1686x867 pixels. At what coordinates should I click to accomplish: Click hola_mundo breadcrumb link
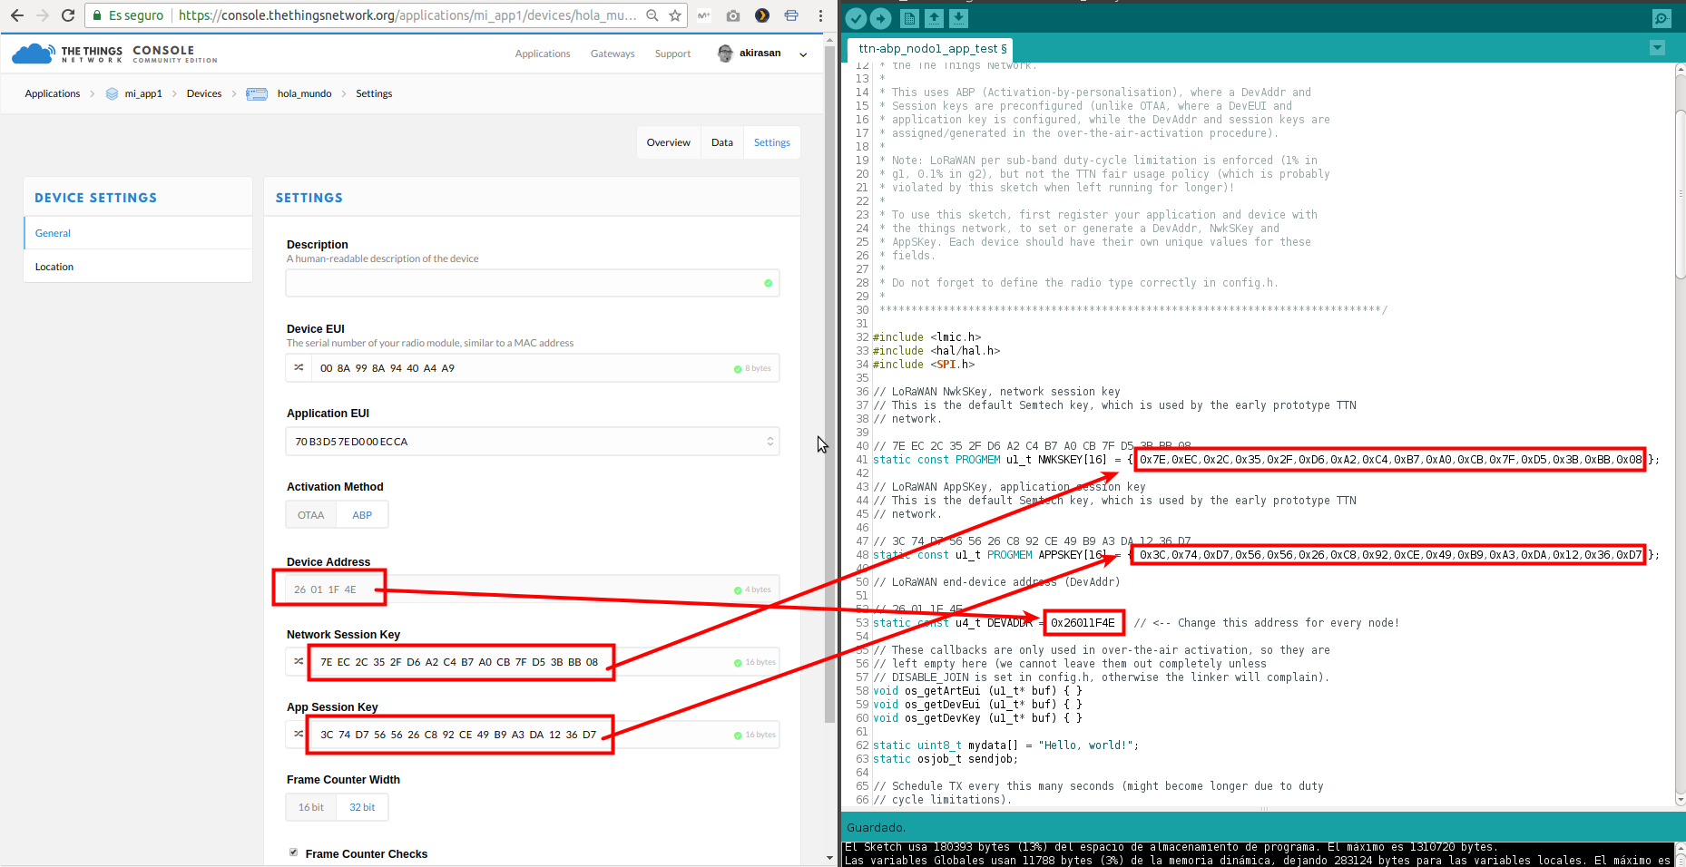pos(305,93)
